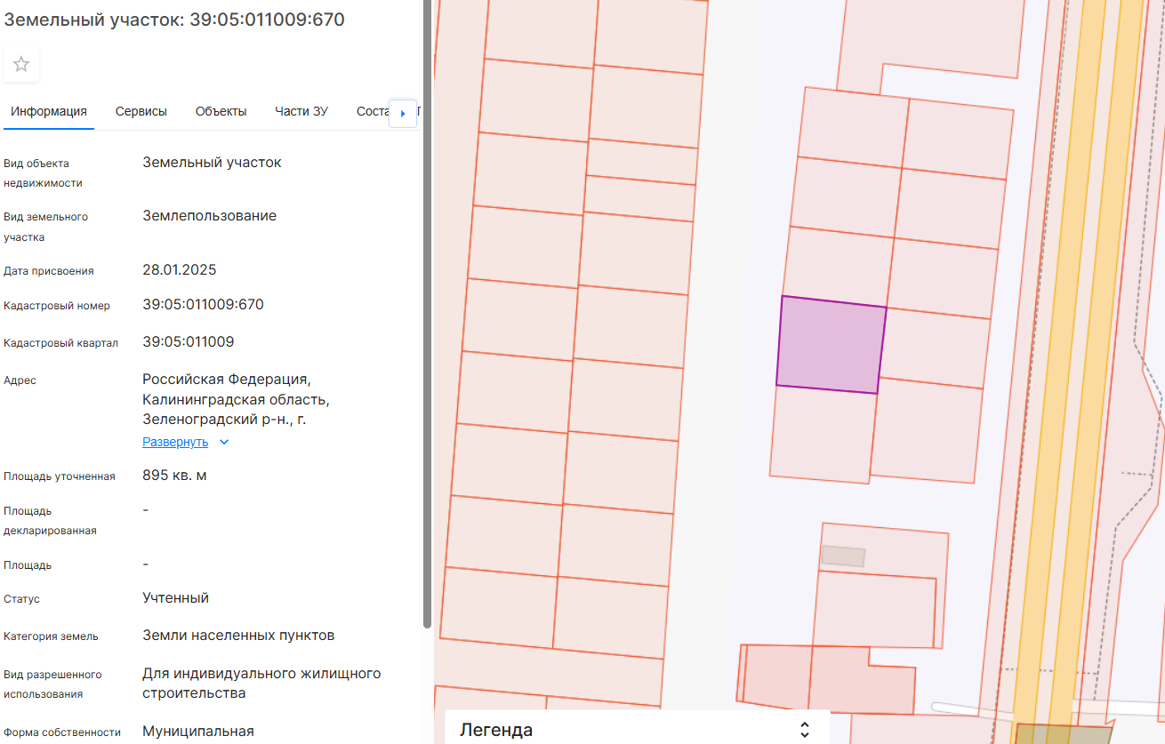Click the label Площадь уточненная
1165x744 pixels.
(60, 476)
